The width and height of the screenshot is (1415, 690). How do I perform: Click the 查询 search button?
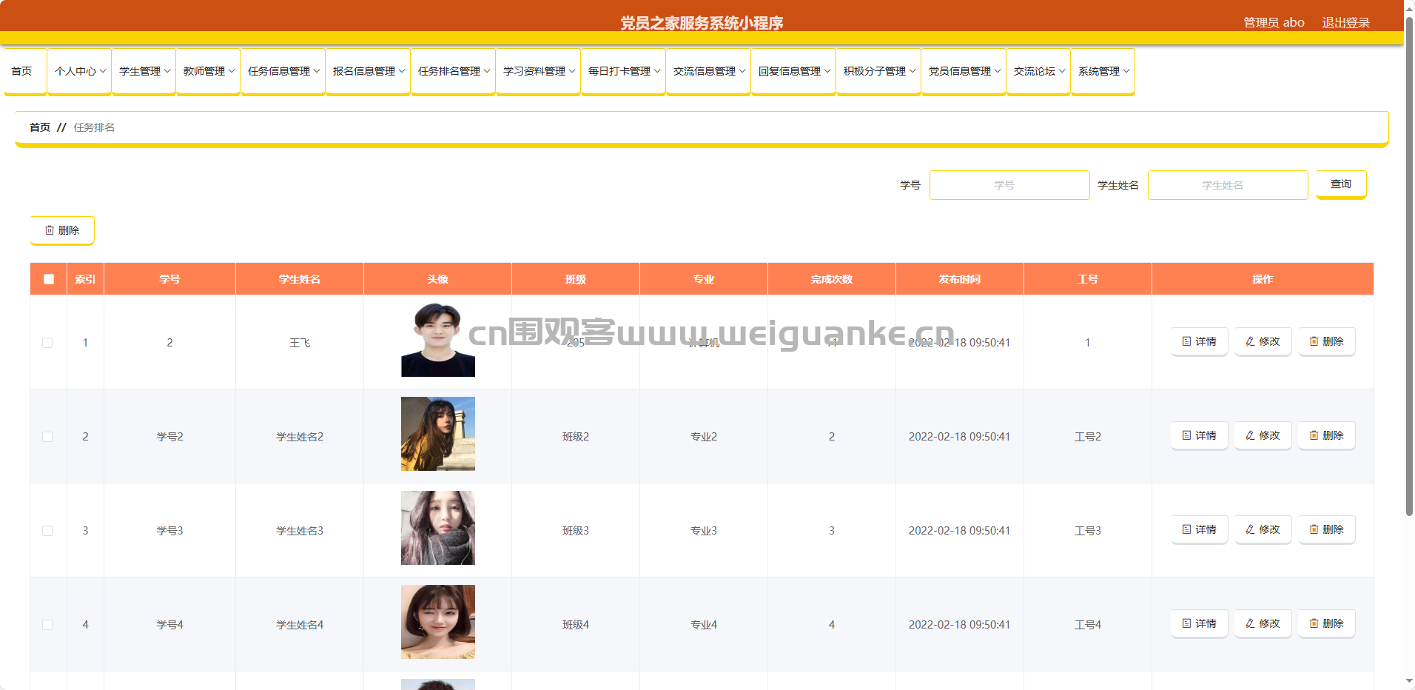(1341, 184)
